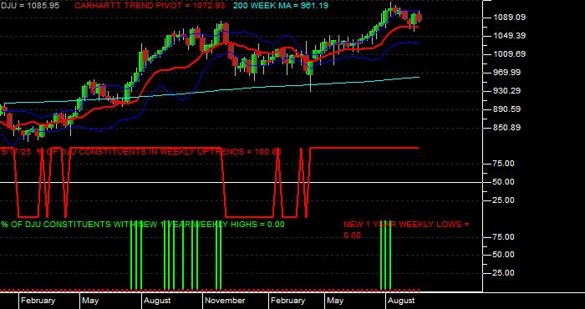Click price axis value 890.59

506,109
